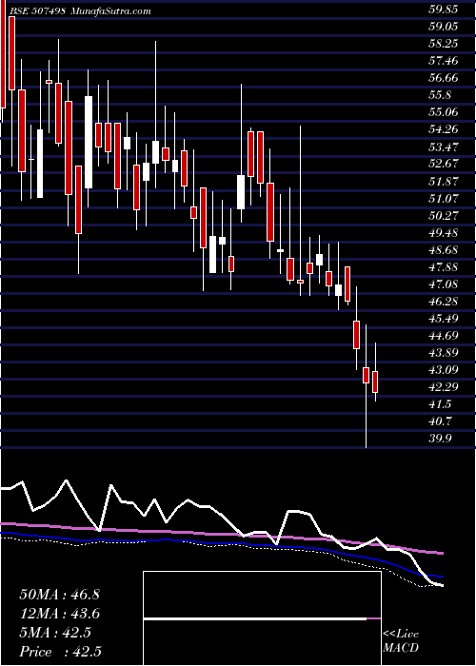Click the pink 50MA line at its right end
The height and width of the screenshot is (666, 476).
pyautogui.click(x=440, y=553)
